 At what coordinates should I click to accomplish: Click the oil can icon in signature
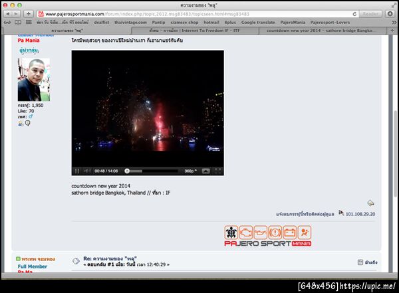coord(260,233)
